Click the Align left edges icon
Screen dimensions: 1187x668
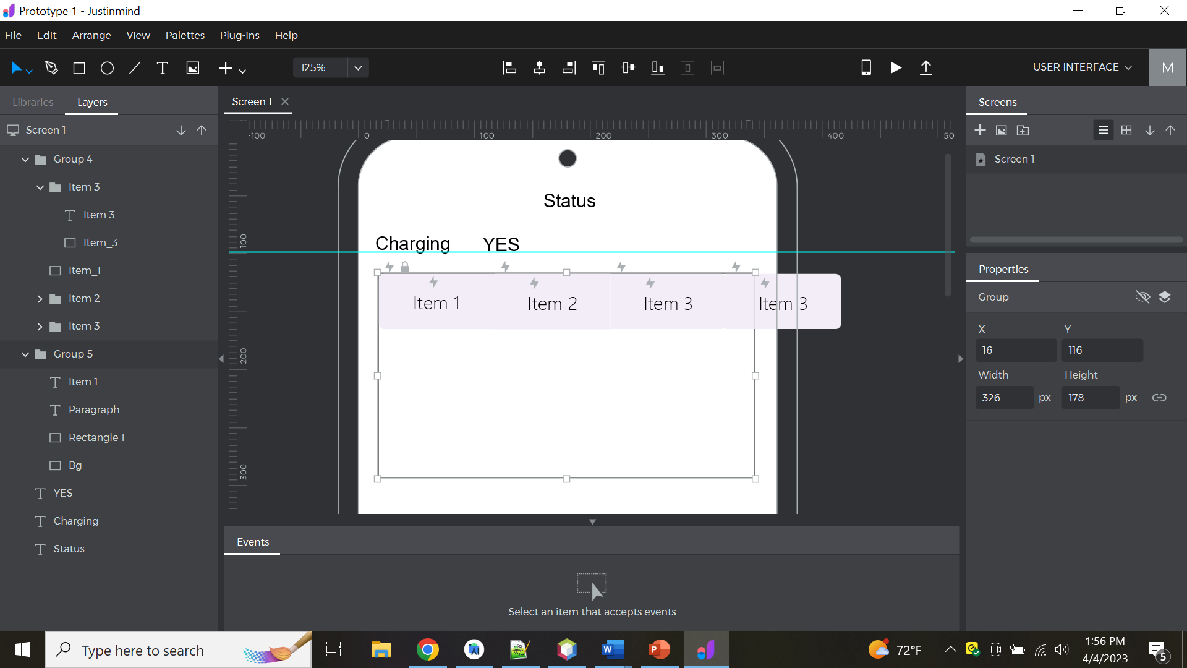tap(509, 67)
